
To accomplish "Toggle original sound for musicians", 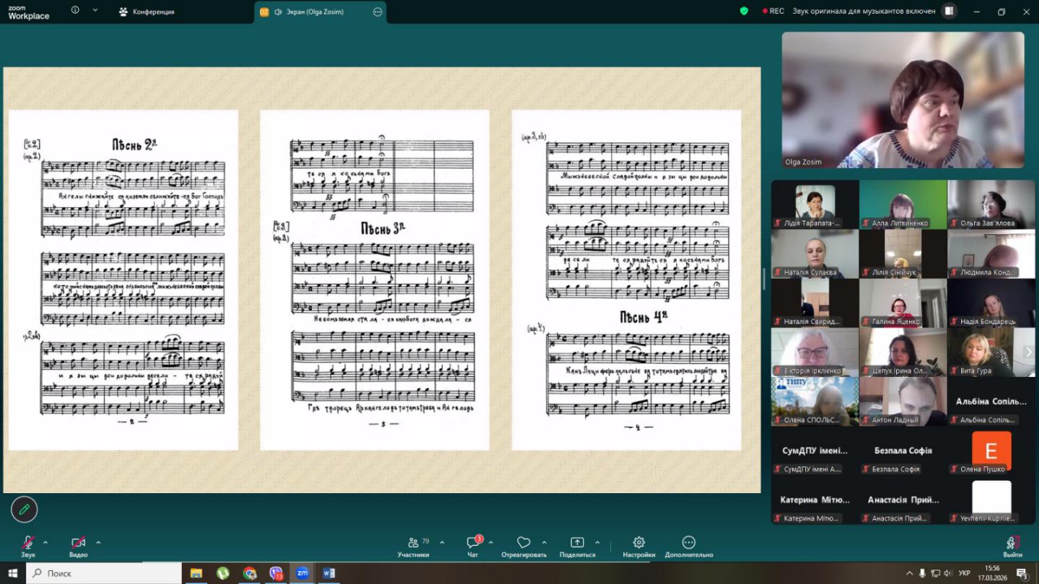I will (864, 11).
